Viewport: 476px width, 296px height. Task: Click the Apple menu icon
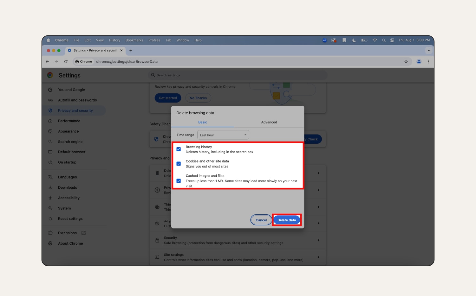point(49,40)
